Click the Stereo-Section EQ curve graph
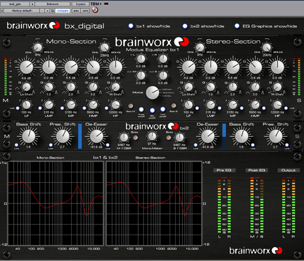304x261 pixels. 154,203
